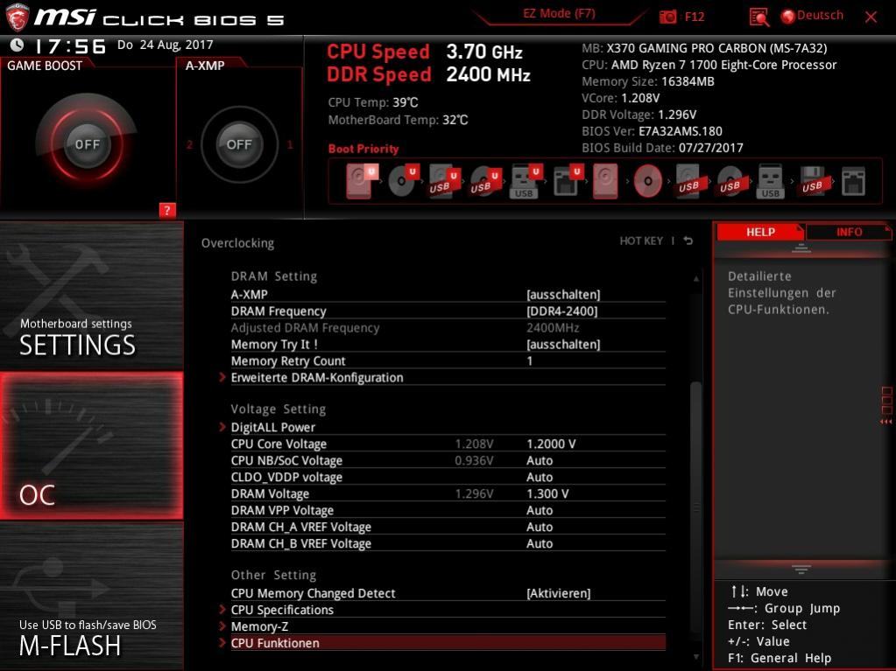Click the grip handle at the top of the Help panel
This screenshot has width=896, height=671.
point(801,248)
